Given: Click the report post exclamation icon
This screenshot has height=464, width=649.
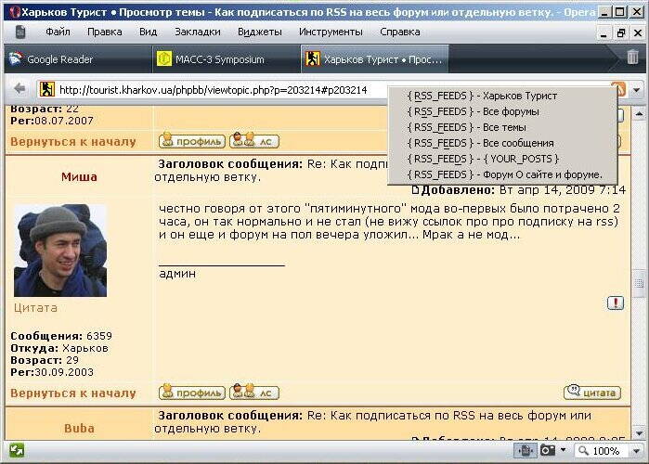Looking at the screenshot, I should pos(616,303).
